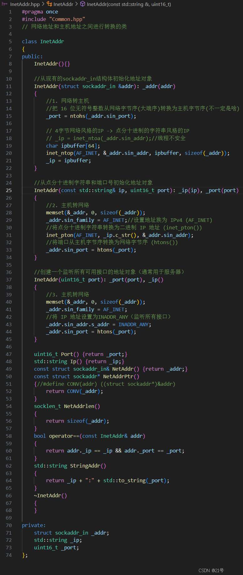Click comment '//2. 主机转网络'
The image size is (243, 575).
tap(68, 205)
